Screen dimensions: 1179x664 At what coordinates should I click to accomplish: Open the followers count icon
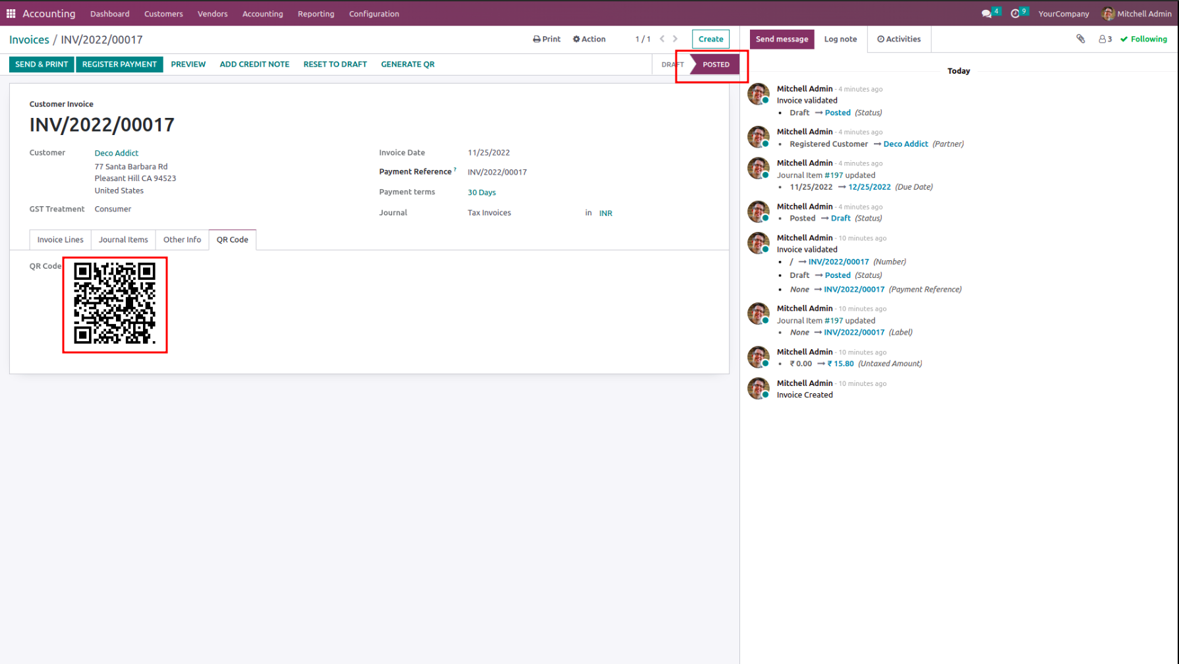coord(1105,39)
